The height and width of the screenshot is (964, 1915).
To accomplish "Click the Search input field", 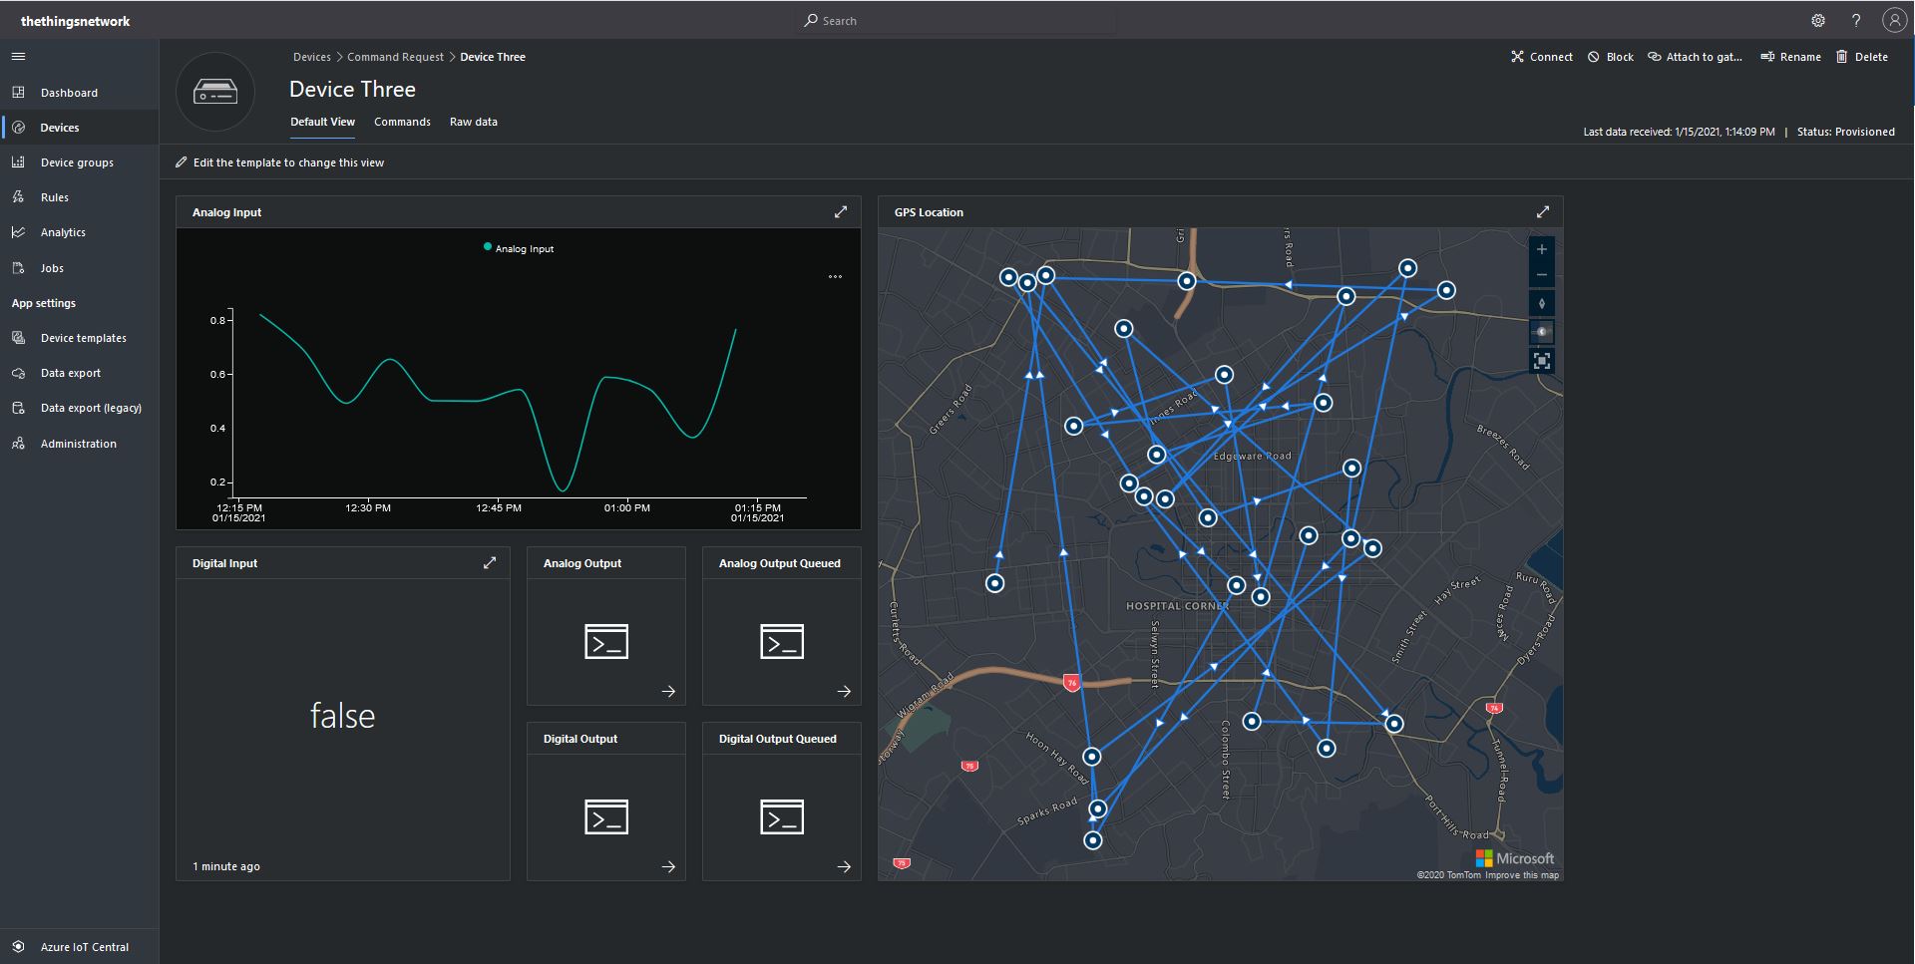I will point(957,21).
